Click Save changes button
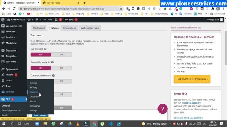Image resolution: width=227 pixels, height=127 pixels. point(40,115)
